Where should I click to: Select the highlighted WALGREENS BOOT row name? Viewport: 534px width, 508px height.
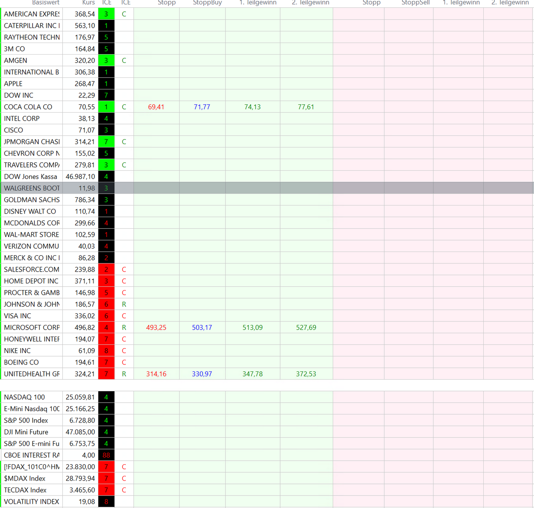click(32, 188)
